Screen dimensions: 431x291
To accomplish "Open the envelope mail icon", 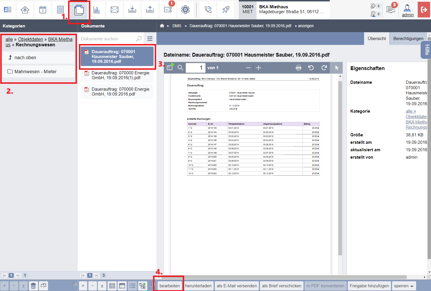I will pyautogui.click(x=114, y=10).
